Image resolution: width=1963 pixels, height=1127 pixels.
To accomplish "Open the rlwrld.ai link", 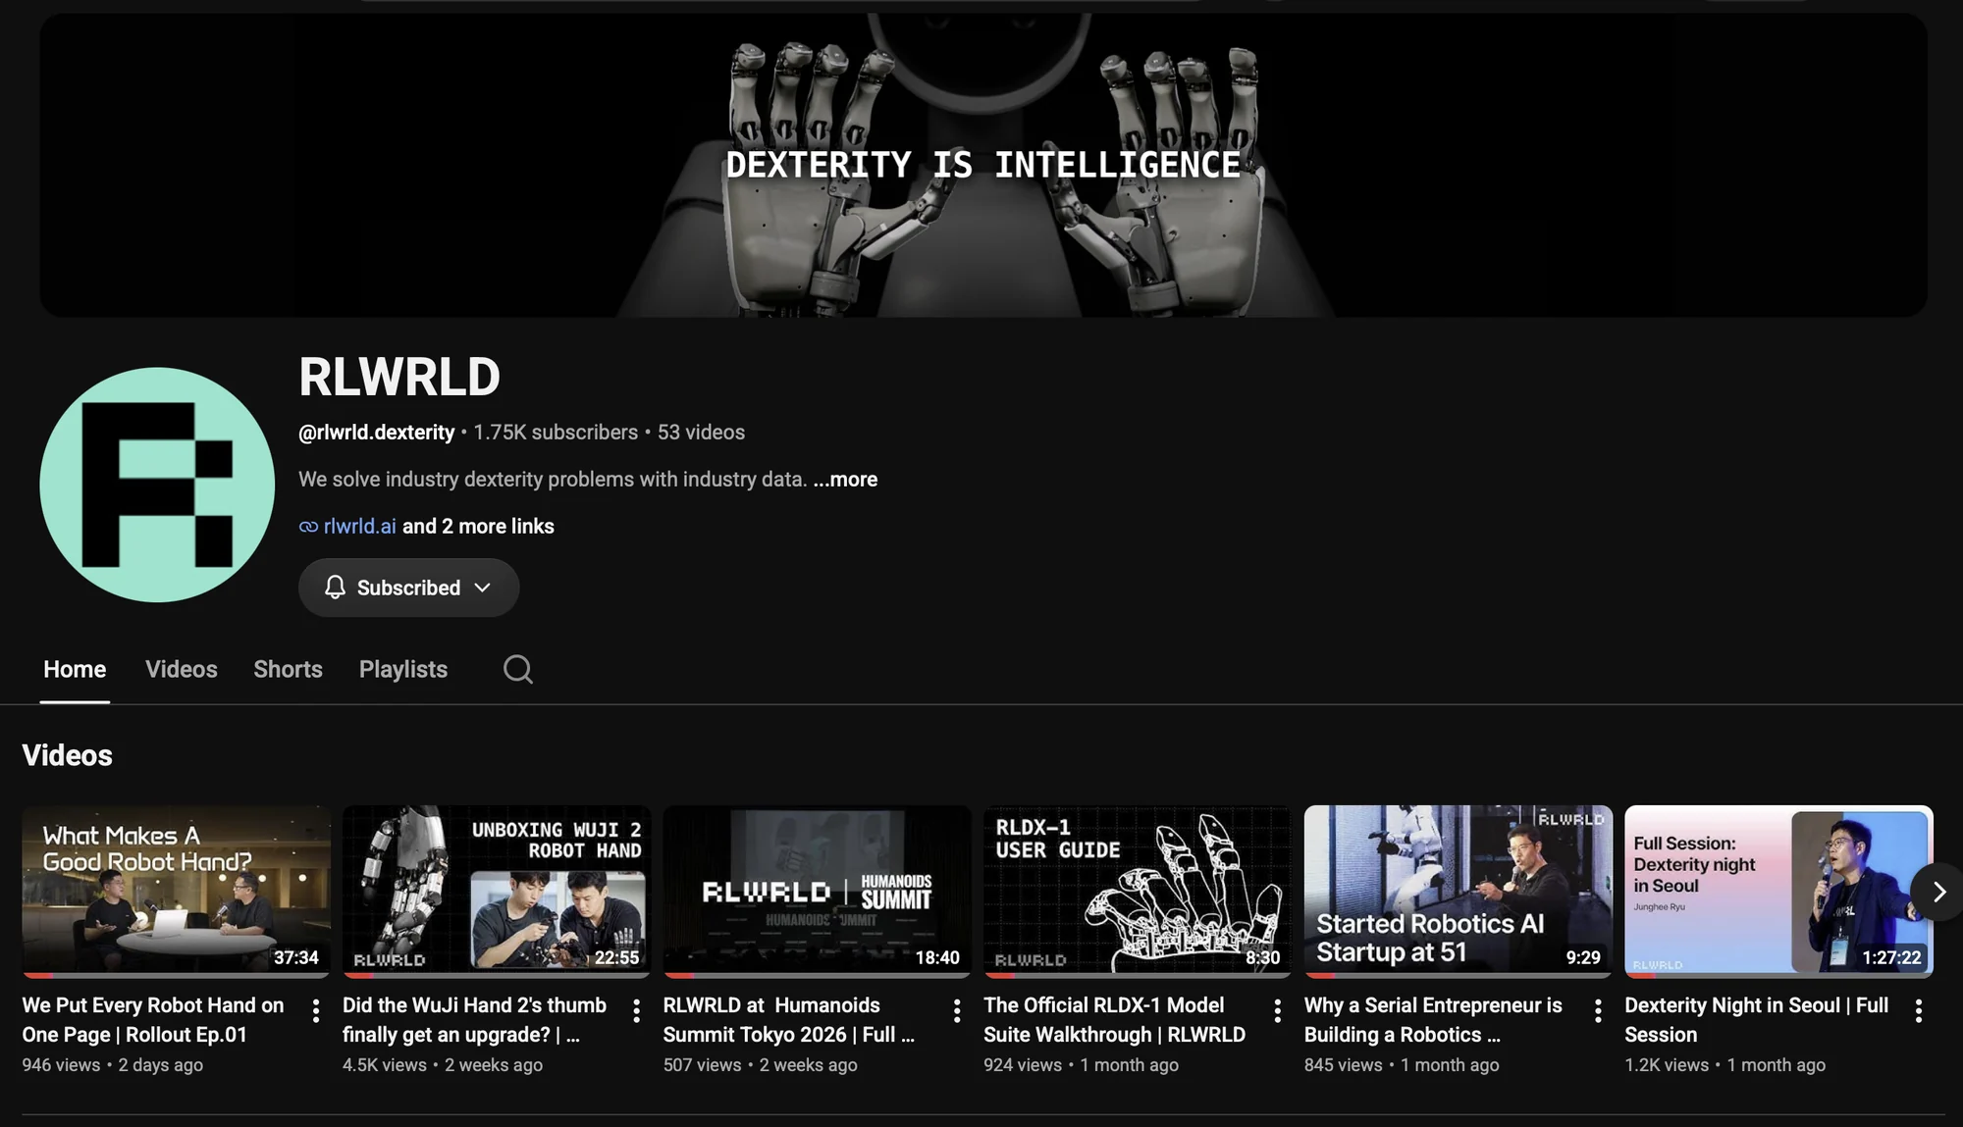I will (x=360, y=527).
